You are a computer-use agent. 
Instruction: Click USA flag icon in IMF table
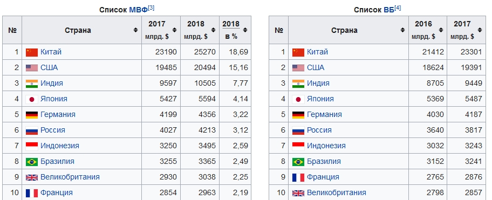[32, 68]
